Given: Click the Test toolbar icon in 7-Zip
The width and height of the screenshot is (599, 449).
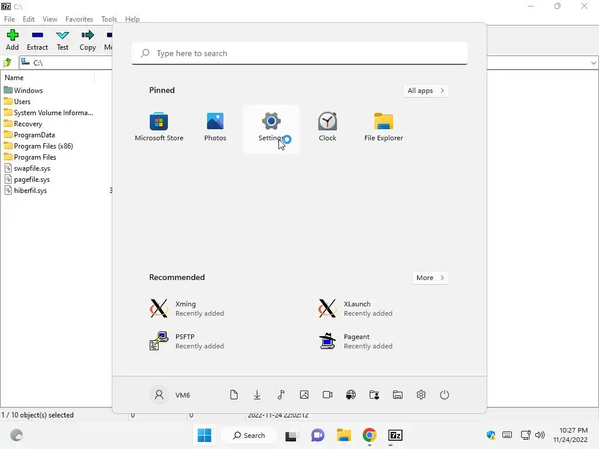Looking at the screenshot, I should point(63,40).
